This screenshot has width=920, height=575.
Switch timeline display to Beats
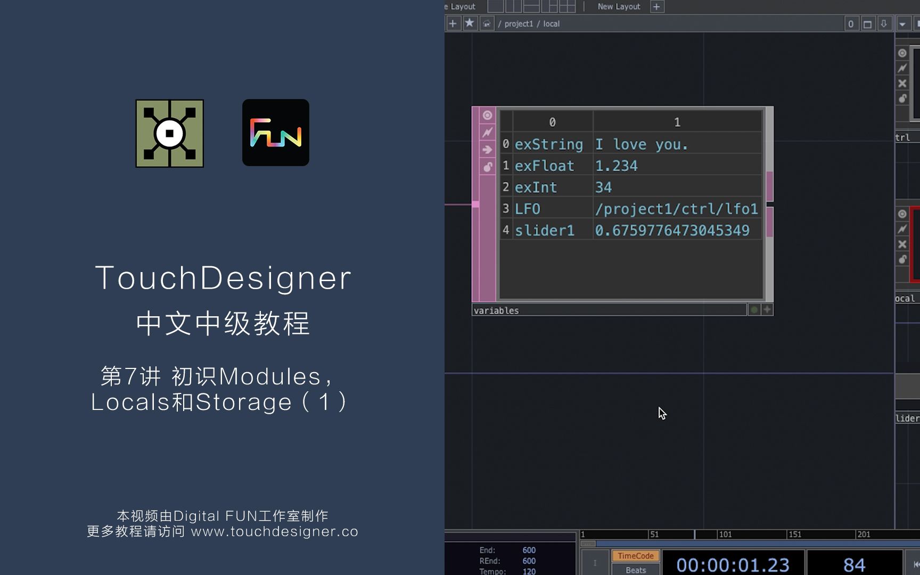click(x=636, y=569)
